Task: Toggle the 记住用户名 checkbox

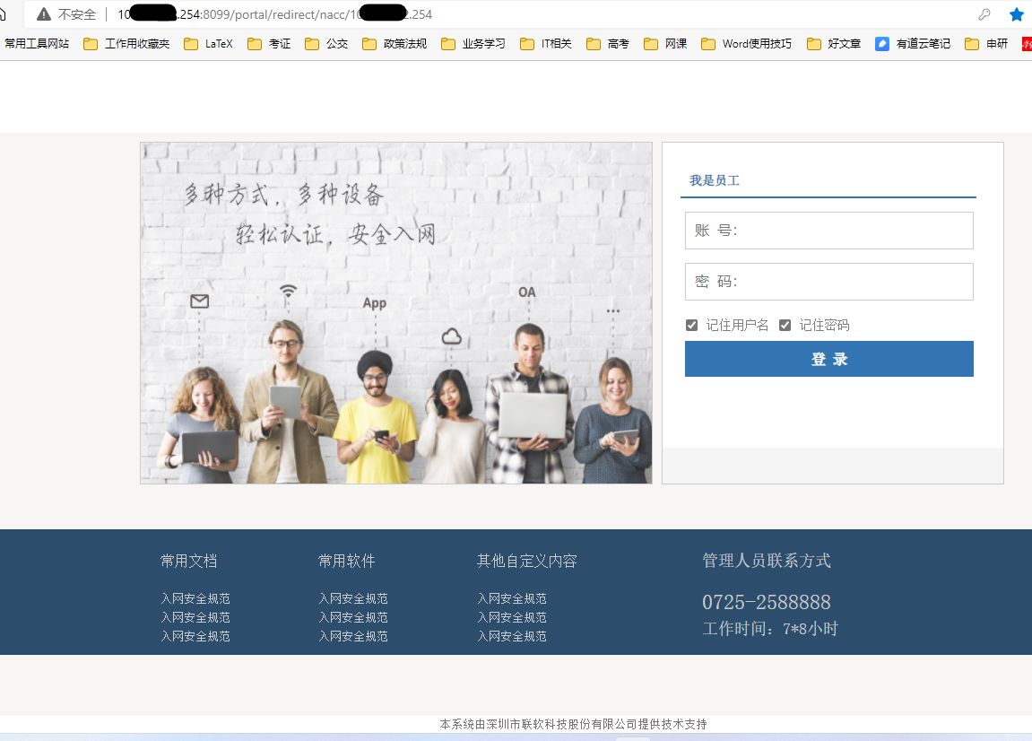Action: [x=691, y=326]
